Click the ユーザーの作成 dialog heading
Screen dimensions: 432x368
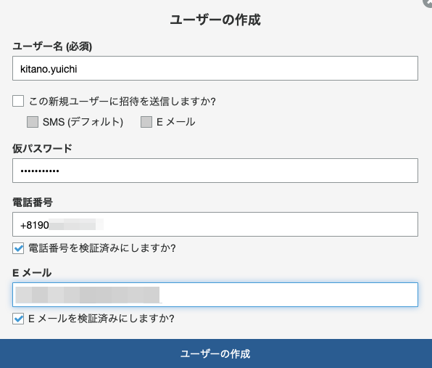click(215, 20)
